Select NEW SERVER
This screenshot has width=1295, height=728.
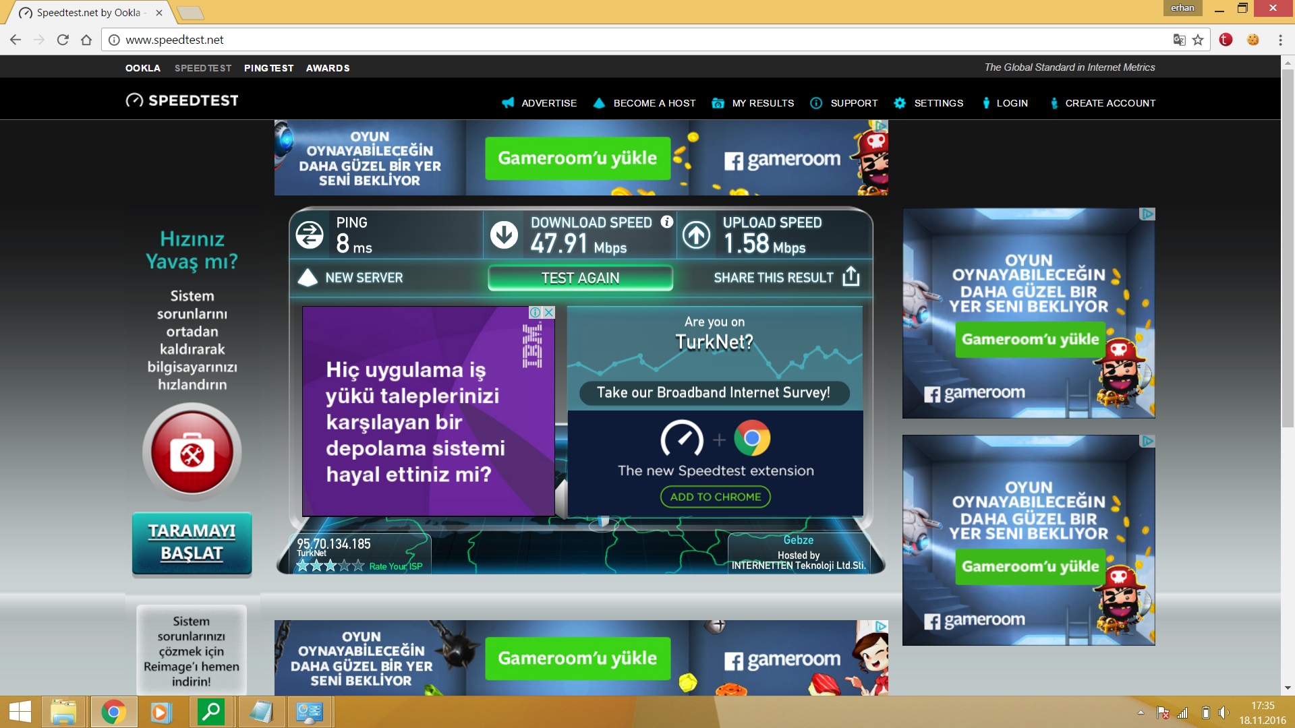tap(351, 278)
